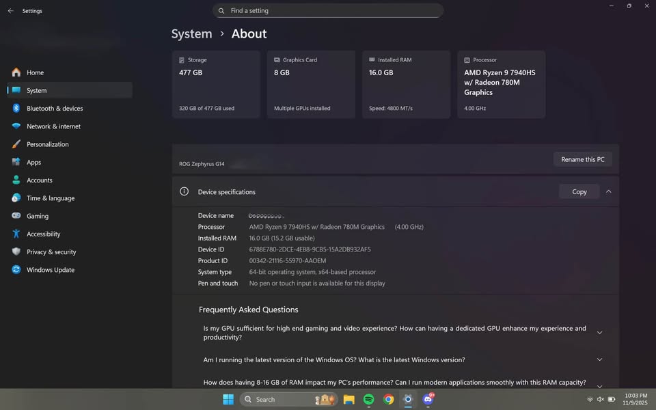
Task: Select Accounts in the sidebar
Action: click(x=40, y=180)
